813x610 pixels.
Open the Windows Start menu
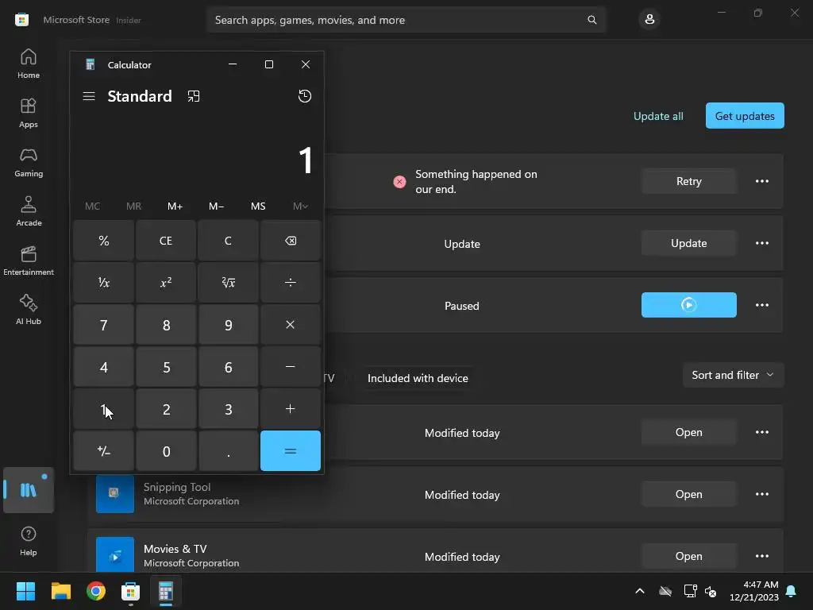(x=25, y=591)
